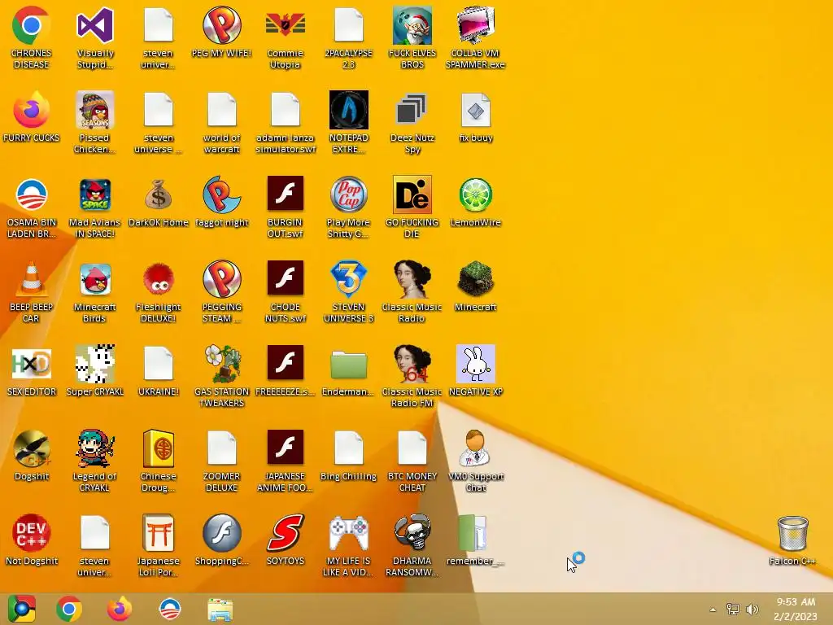The width and height of the screenshot is (833, 625).
Task: Open the STEVEN UNIVERSE 3 gem icon
Action: tap(348, 279)
